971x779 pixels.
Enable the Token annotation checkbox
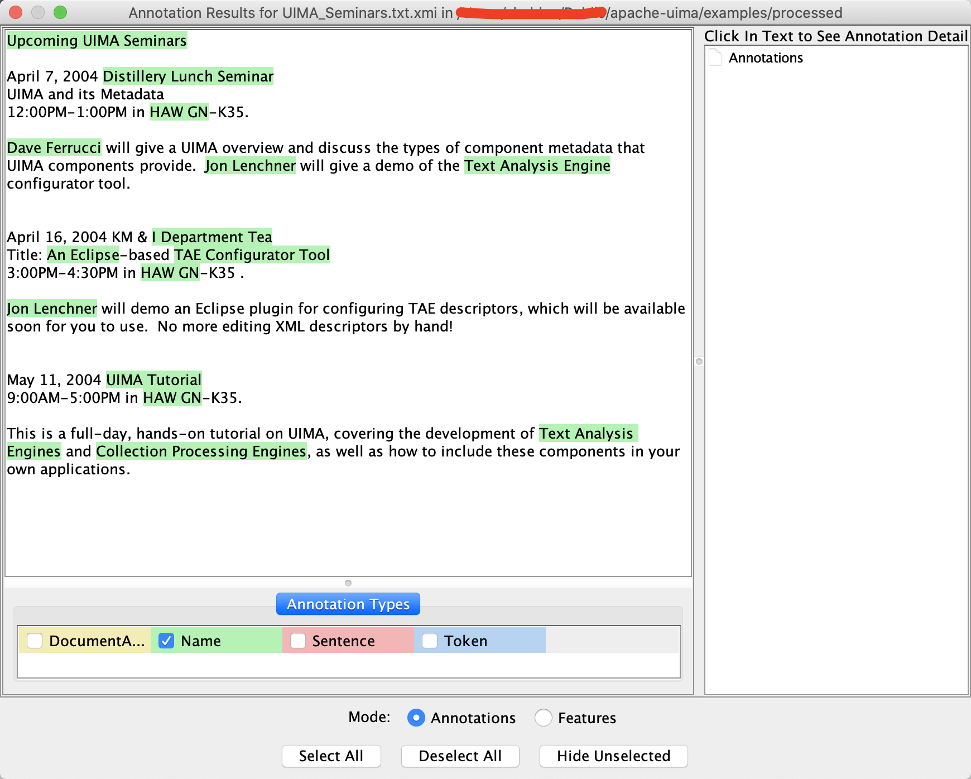point(430,641)
